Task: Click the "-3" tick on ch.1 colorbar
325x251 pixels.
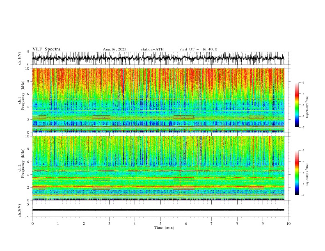Action: click(302, 82)
